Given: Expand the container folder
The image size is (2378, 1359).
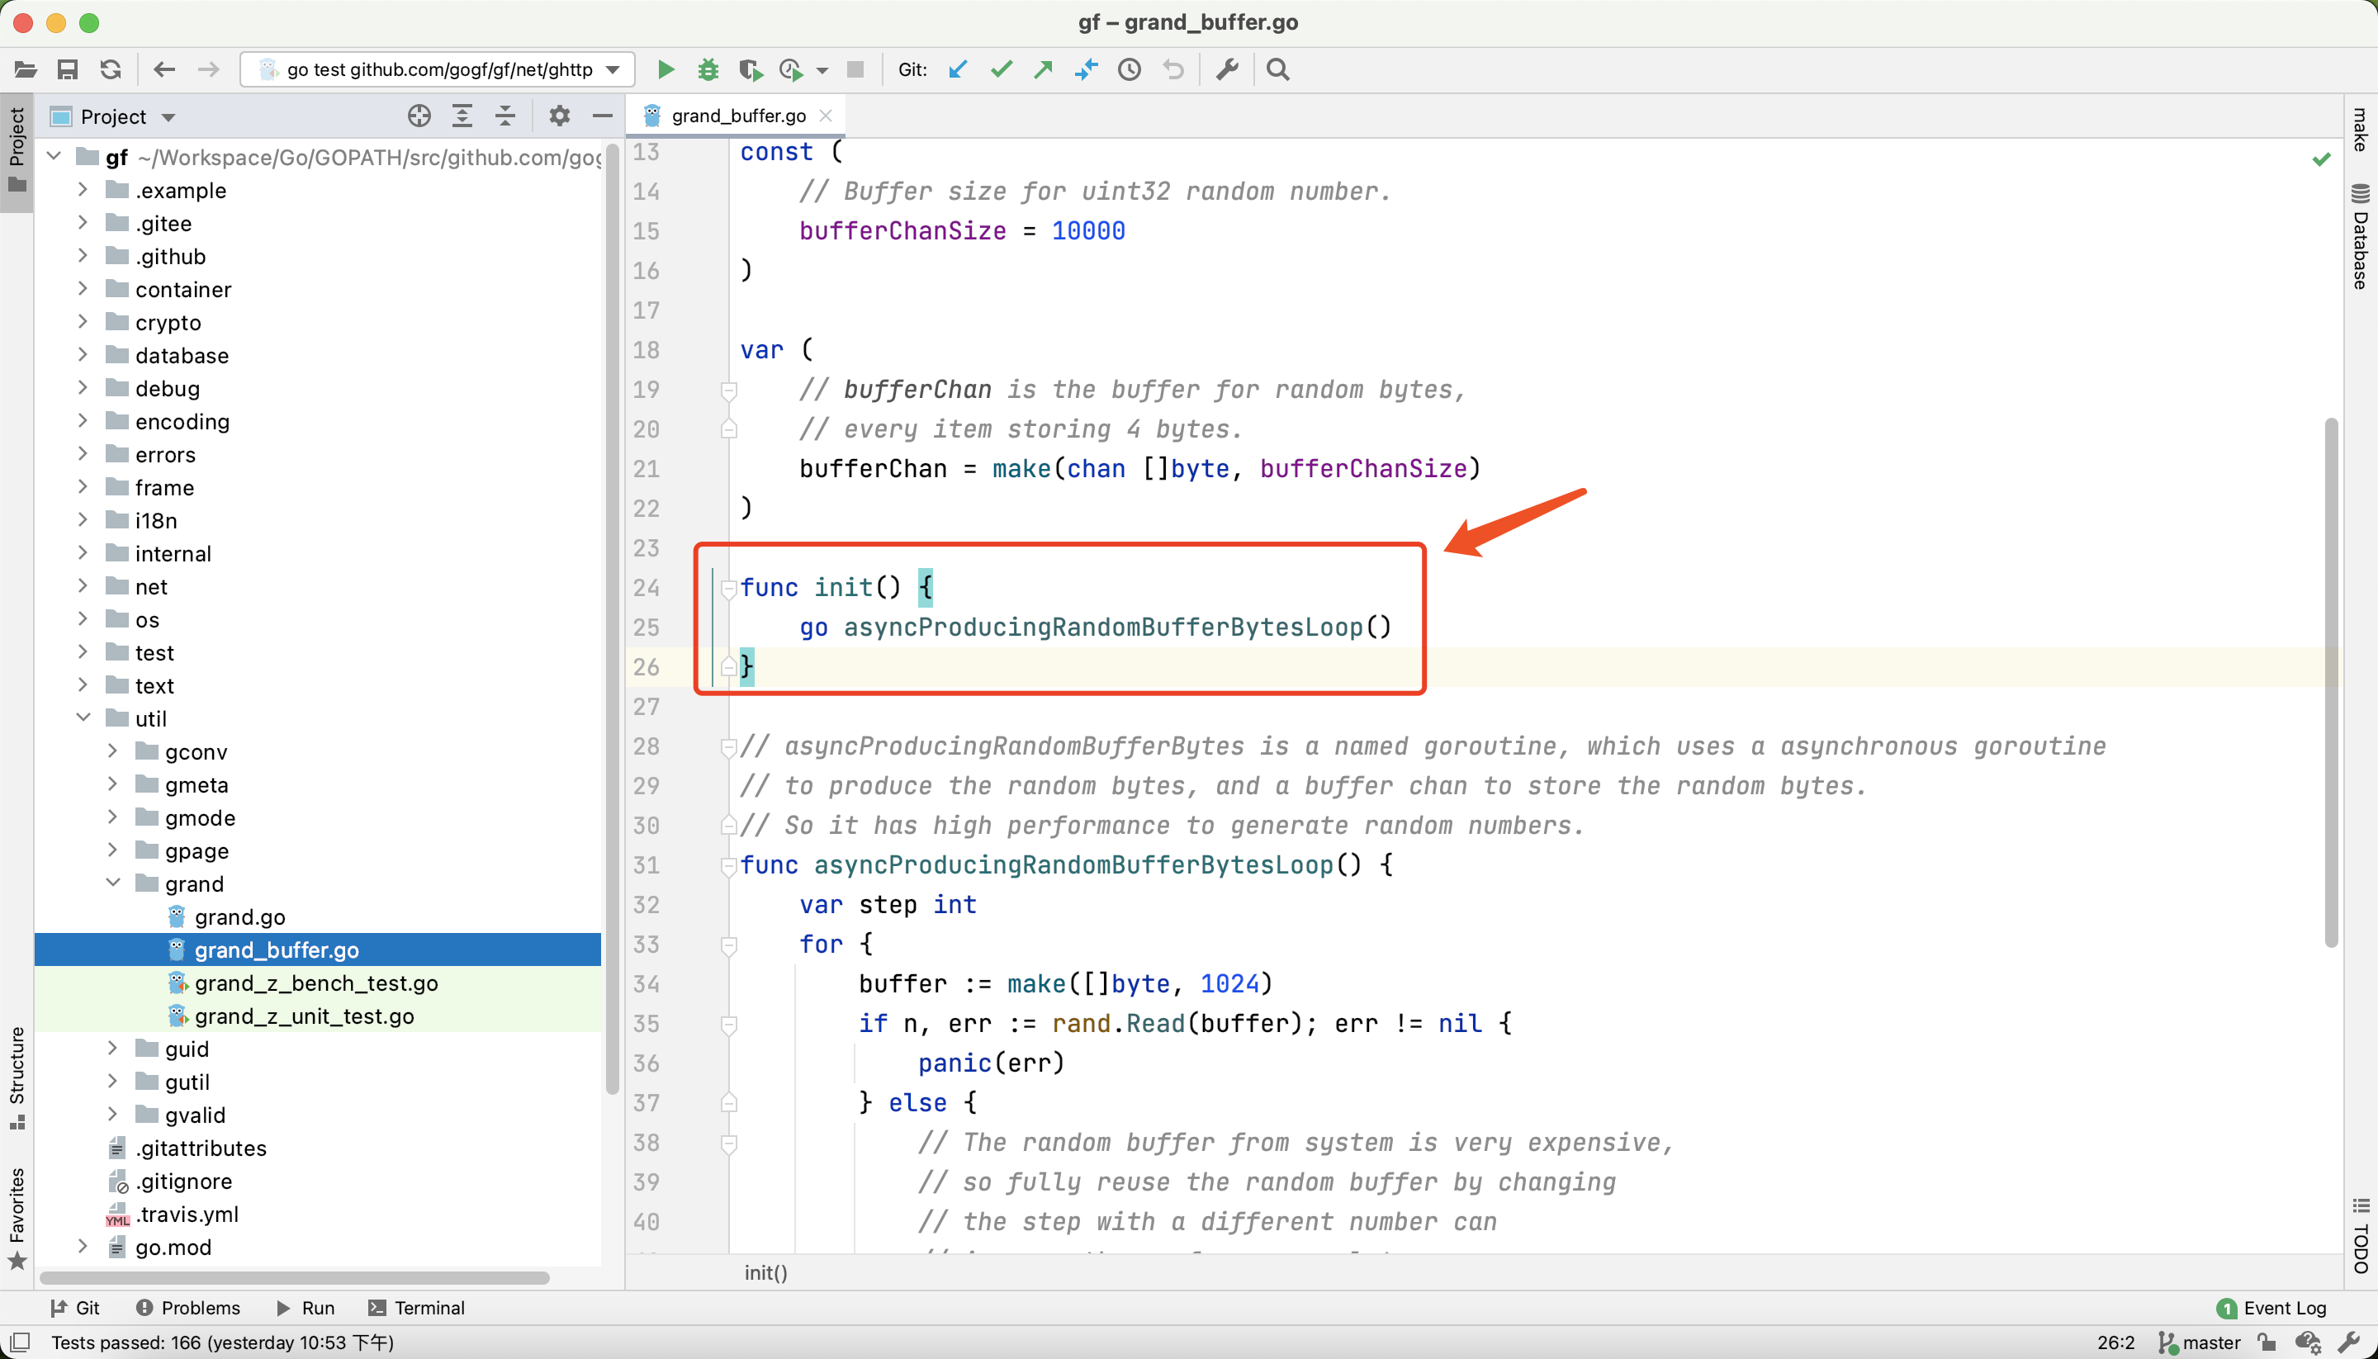Looking at the screenshot, I should tap(83, 289).
